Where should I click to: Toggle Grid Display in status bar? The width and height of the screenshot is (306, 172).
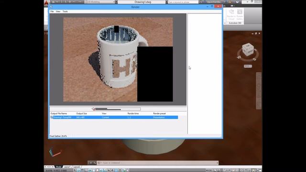click(82, 170)
